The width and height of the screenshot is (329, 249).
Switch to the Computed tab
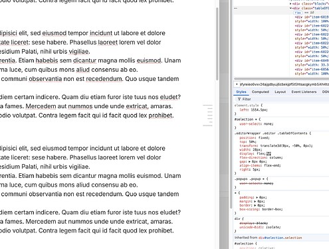pos(261,92)
